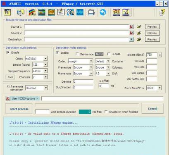Click the printer/batch toolbar icon
Image resolution: width=169 pixels, height=155 pixels.
click(91, 12)
